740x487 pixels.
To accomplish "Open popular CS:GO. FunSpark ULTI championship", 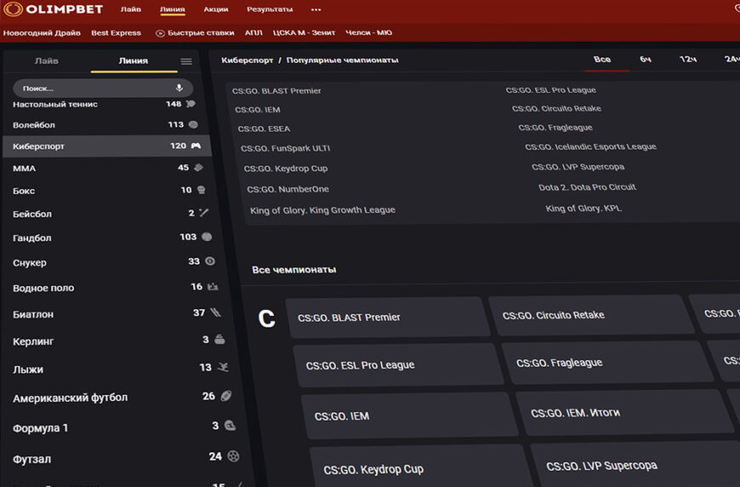I will click(x=286, y=148).
